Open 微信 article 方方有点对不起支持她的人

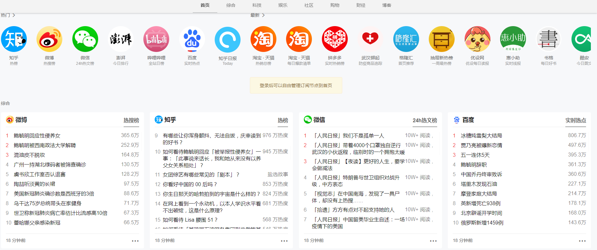353,210
